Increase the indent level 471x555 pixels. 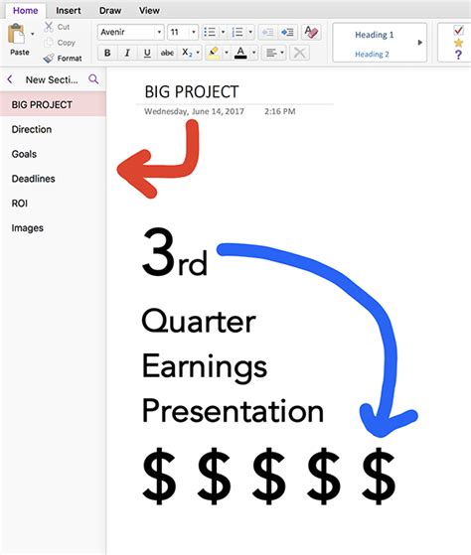(x=287, y=32)
